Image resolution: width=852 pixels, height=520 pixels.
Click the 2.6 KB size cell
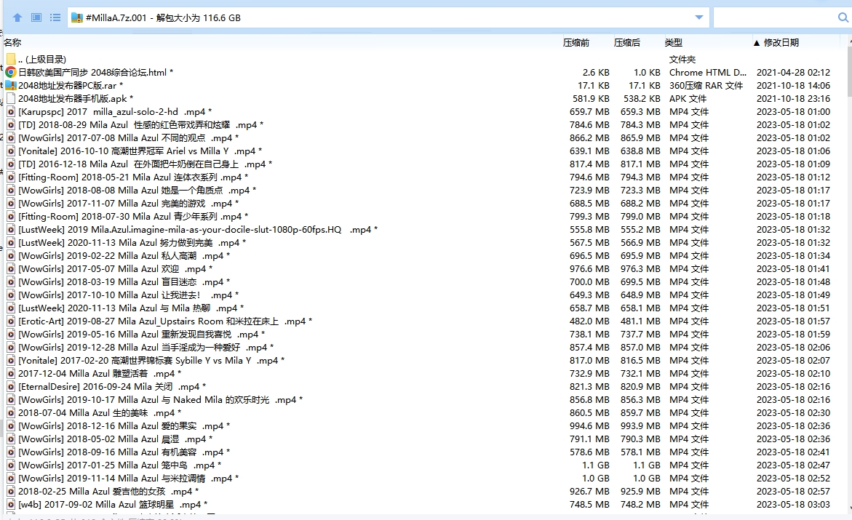pos(596,72)
